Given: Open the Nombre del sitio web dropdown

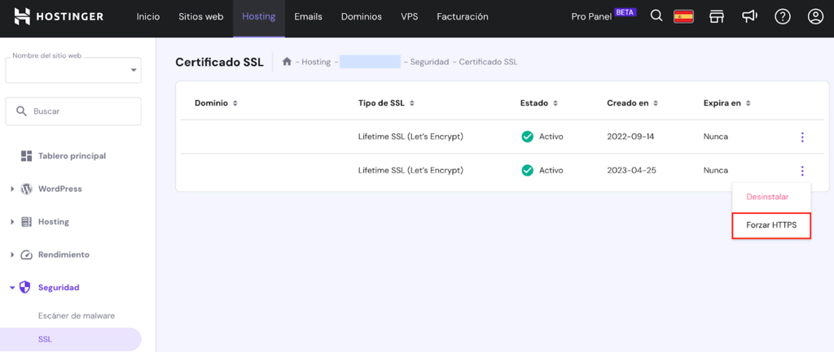Looking at the screenshot, I should 73,70.
